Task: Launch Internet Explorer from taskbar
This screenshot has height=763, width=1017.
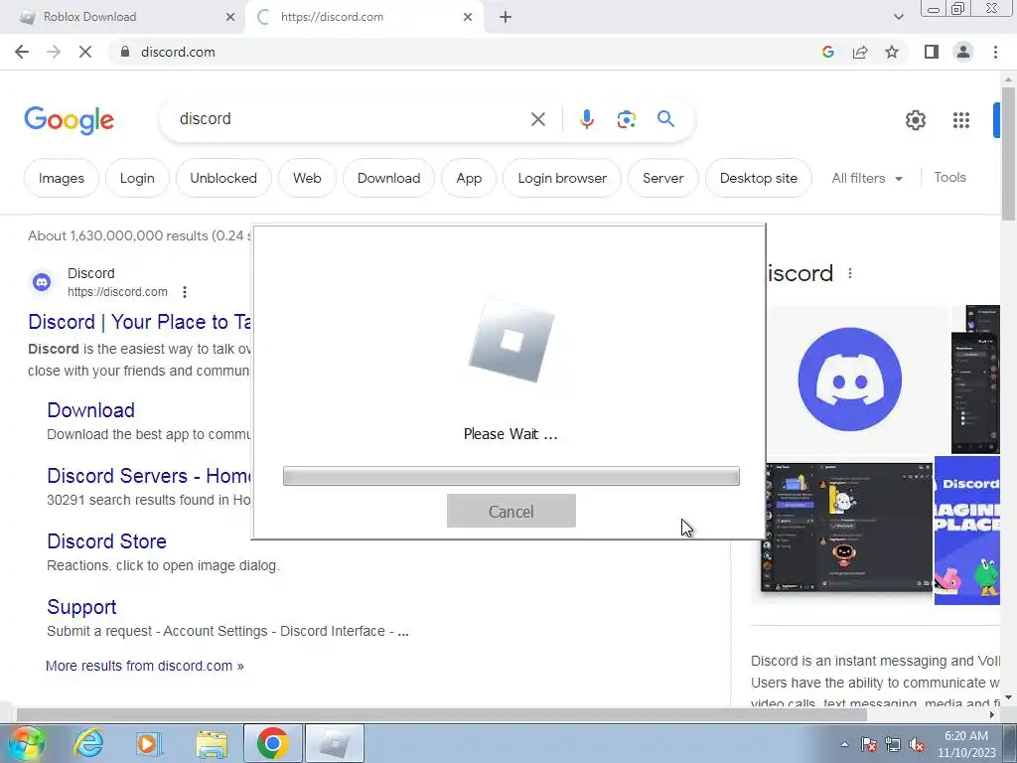Action: coord(88,743)
